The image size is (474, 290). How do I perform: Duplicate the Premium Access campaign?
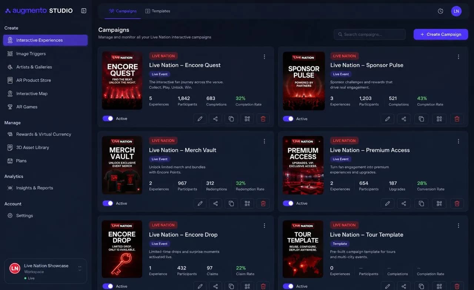(421, 203)
